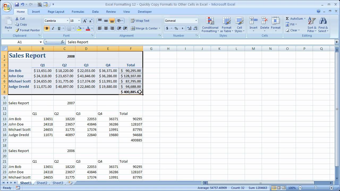The image size is (340, 191).
Task: Set Top Align vertical alignment
Action: (100, 21)
